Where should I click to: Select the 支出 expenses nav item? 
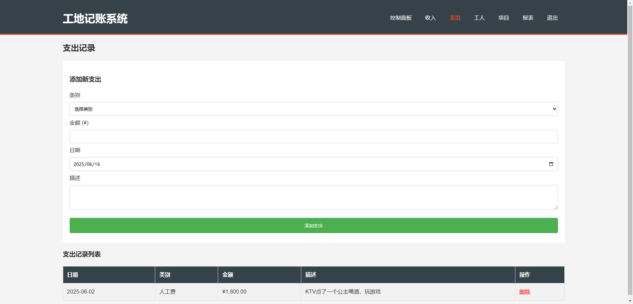455,18
